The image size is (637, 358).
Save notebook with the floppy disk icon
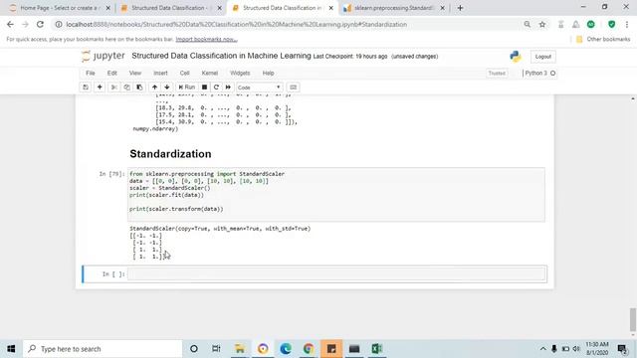86,88
